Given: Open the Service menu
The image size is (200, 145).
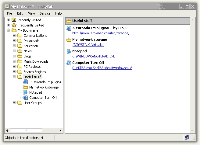Looking at the screenshot, I should (45, 13).
